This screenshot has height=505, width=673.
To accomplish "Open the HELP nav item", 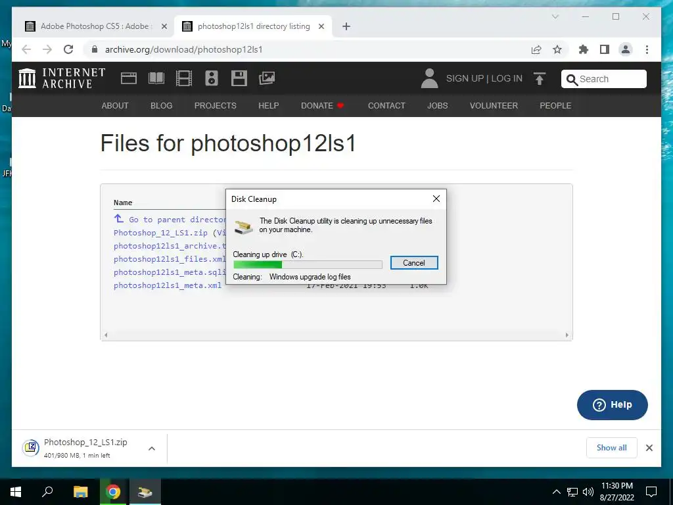I will pos(268,106).
